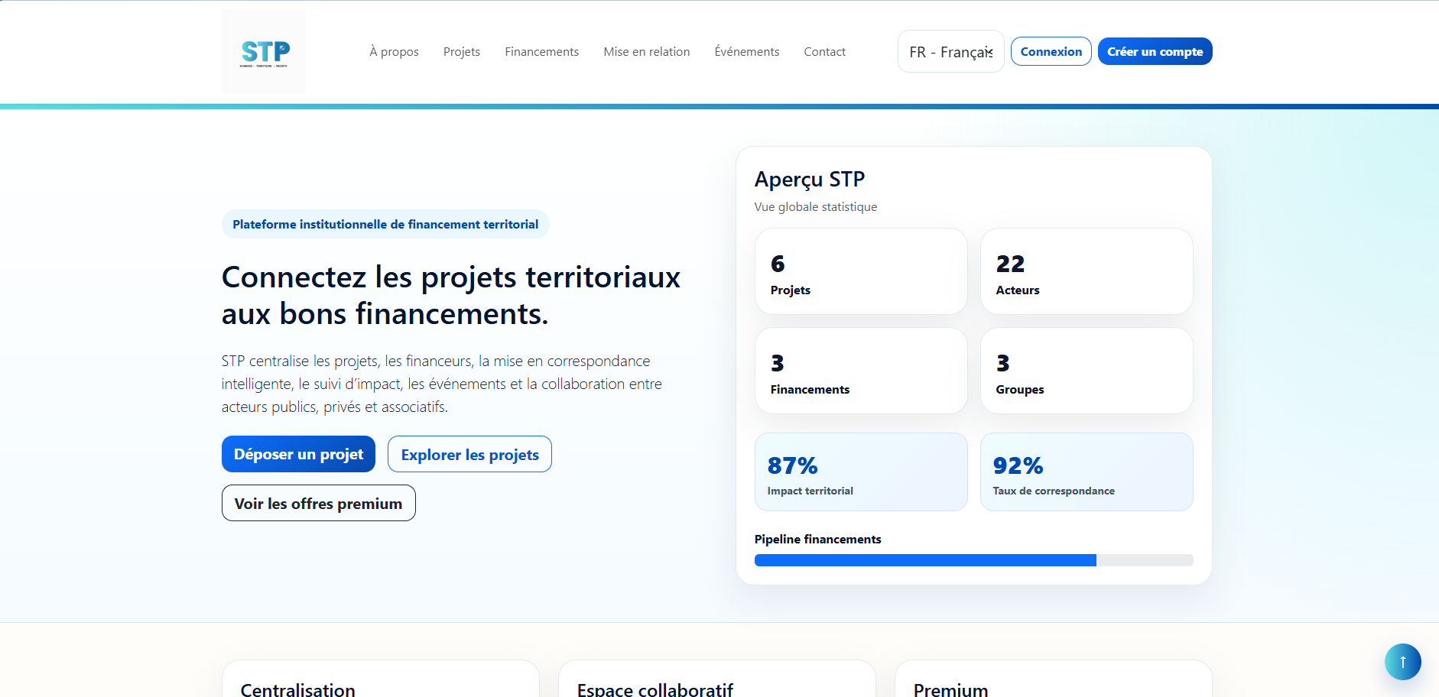The image size is (1439, 697).
Task: Select Mise en relation in the navigation
Action: [646, 51]
